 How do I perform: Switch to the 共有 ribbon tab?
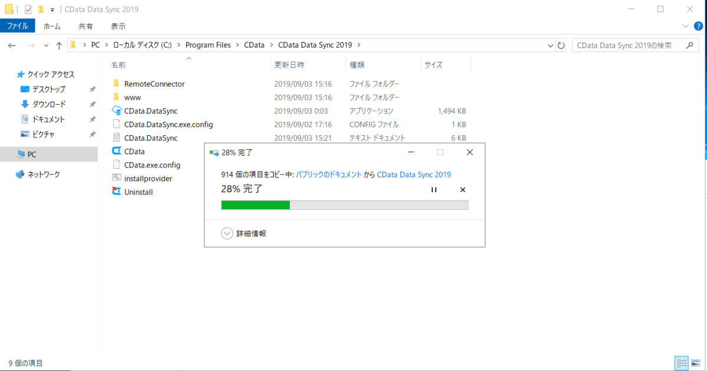coord(85,26)
